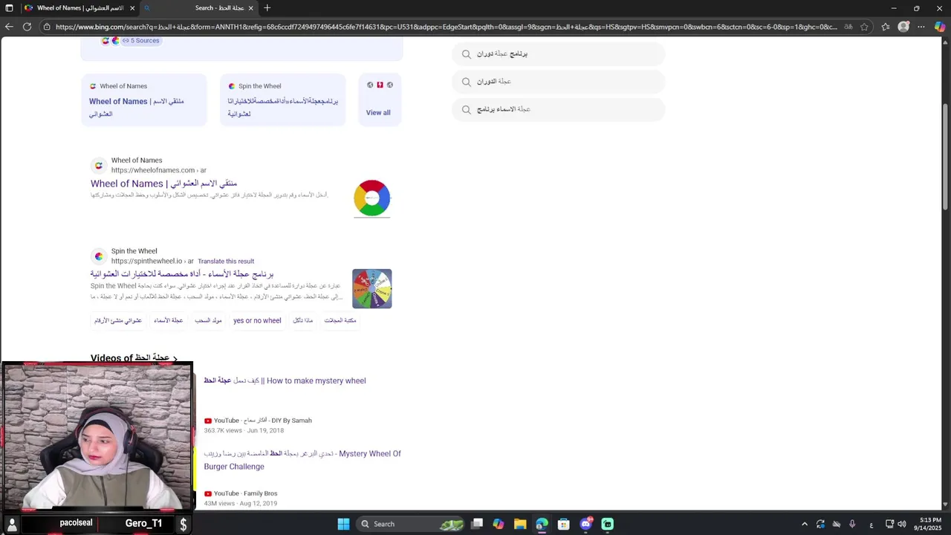Click the عشوائي منشئ الأرقام sitelink chip

pyautogui.click(x=117, y=321)
